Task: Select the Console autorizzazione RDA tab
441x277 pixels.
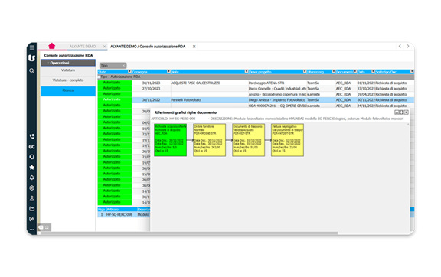Action: 148,47
